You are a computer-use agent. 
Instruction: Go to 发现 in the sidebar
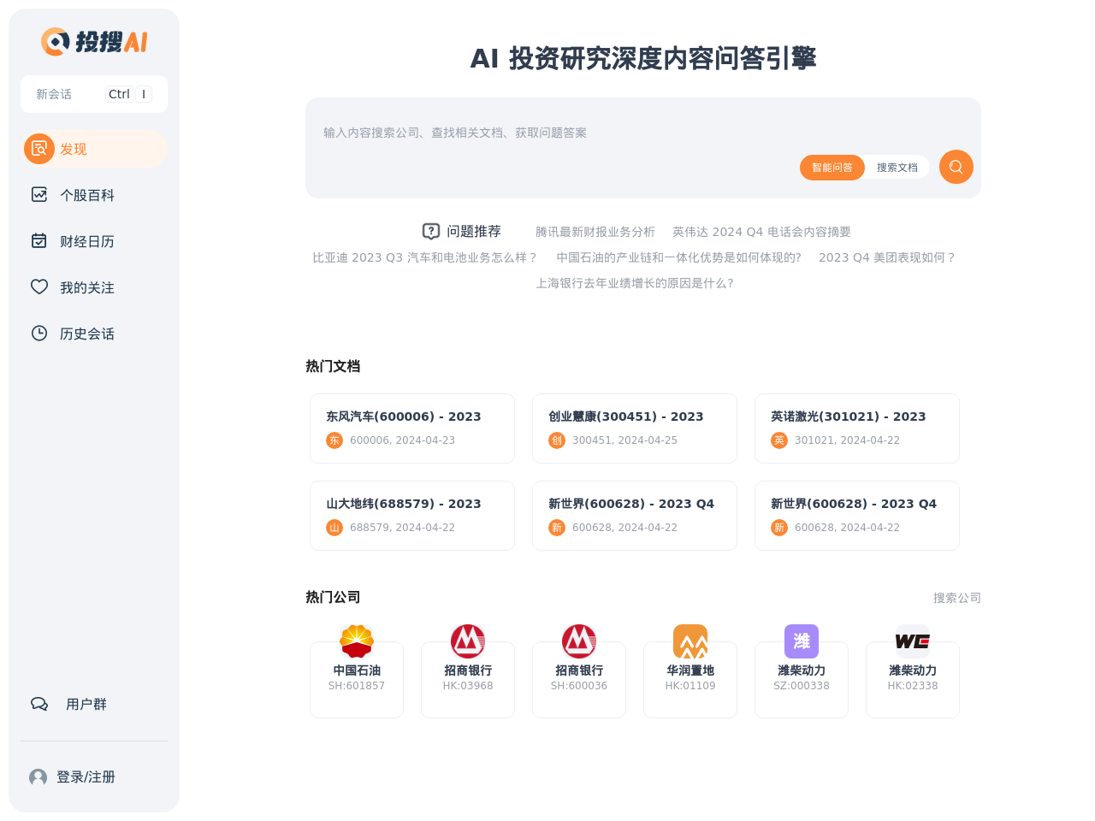point(94,149)
